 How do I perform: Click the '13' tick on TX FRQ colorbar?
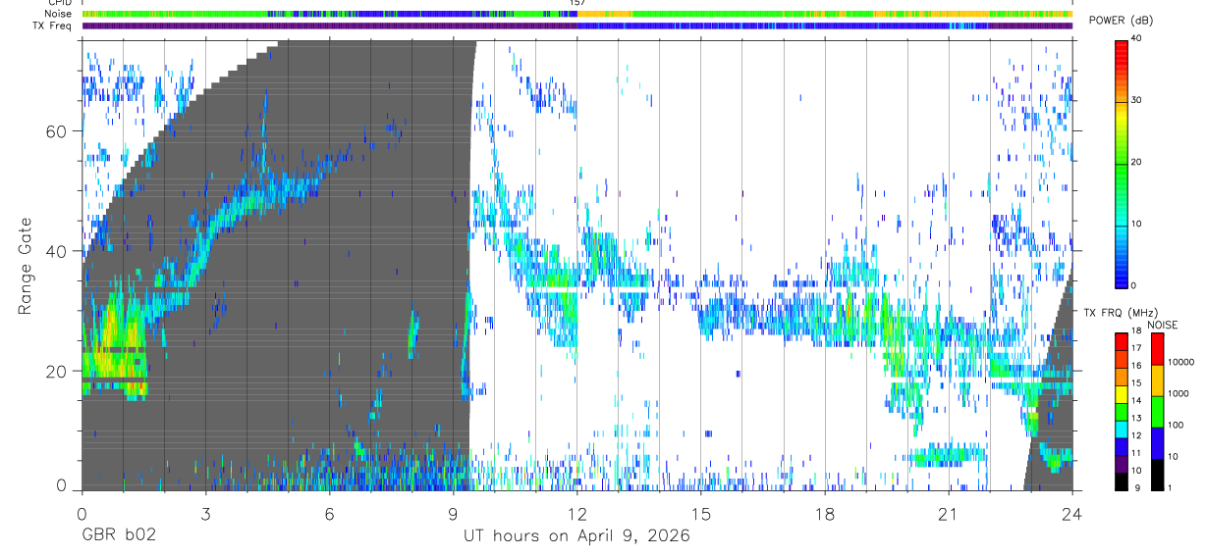pos(1138,420)
